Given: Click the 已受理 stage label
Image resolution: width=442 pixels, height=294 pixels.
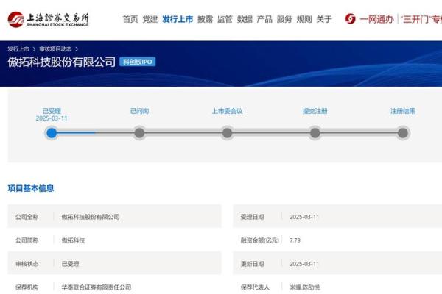Looking at the screenshot, I should tap(52, 111).
